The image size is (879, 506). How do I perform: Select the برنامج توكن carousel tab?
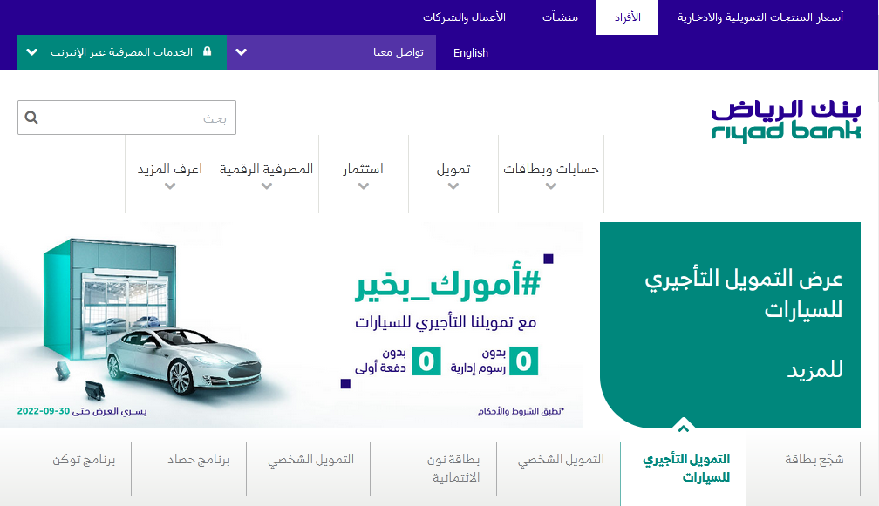tap(84, 460)
